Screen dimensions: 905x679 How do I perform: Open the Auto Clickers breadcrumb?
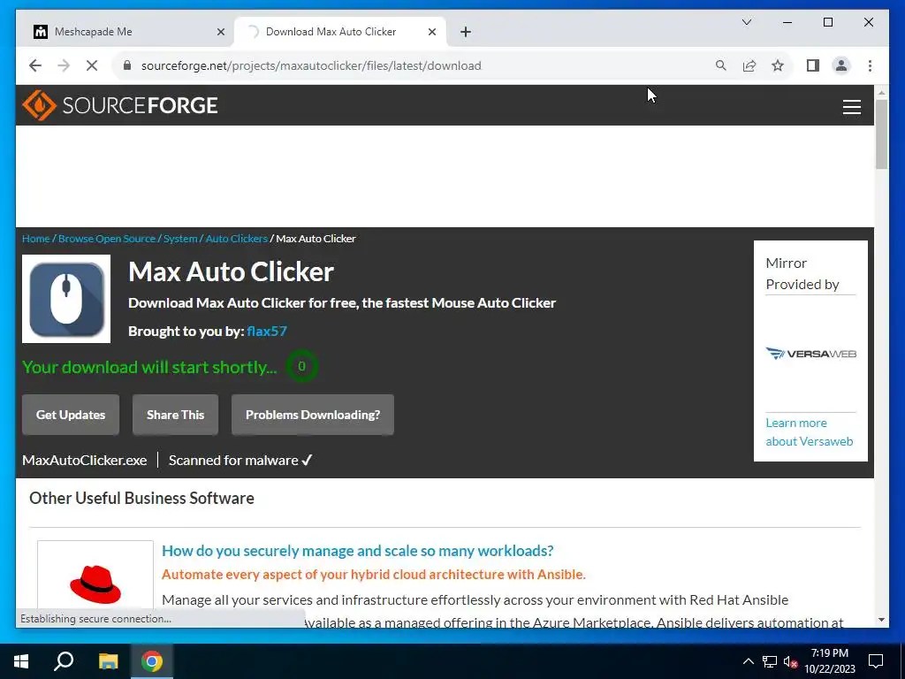[237, 239]
